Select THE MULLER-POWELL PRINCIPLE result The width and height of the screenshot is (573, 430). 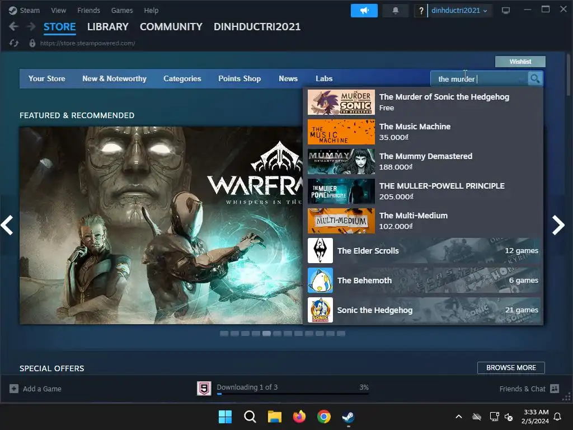coord(424,191)
